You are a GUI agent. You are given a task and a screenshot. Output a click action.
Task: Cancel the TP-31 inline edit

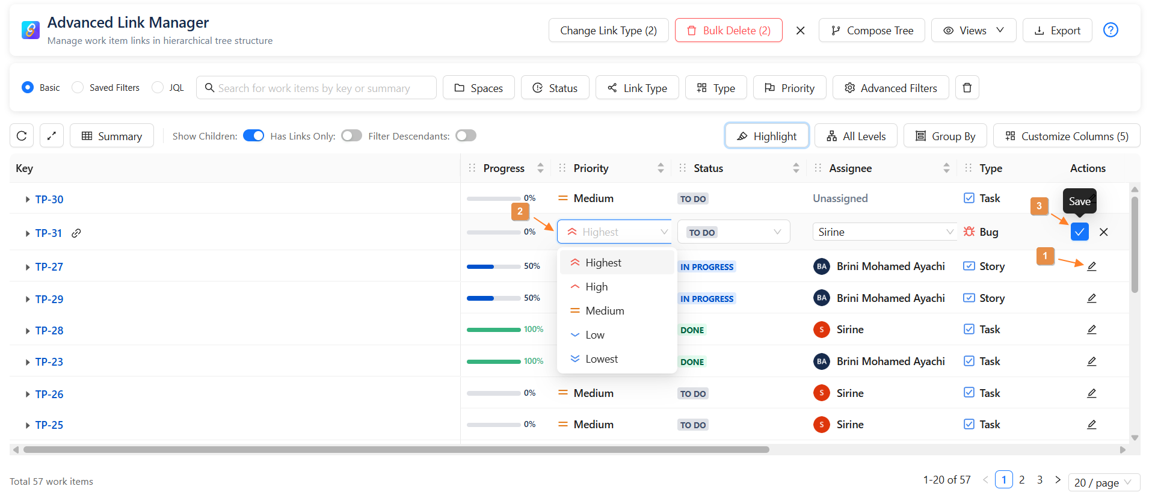pos(1103,232)
